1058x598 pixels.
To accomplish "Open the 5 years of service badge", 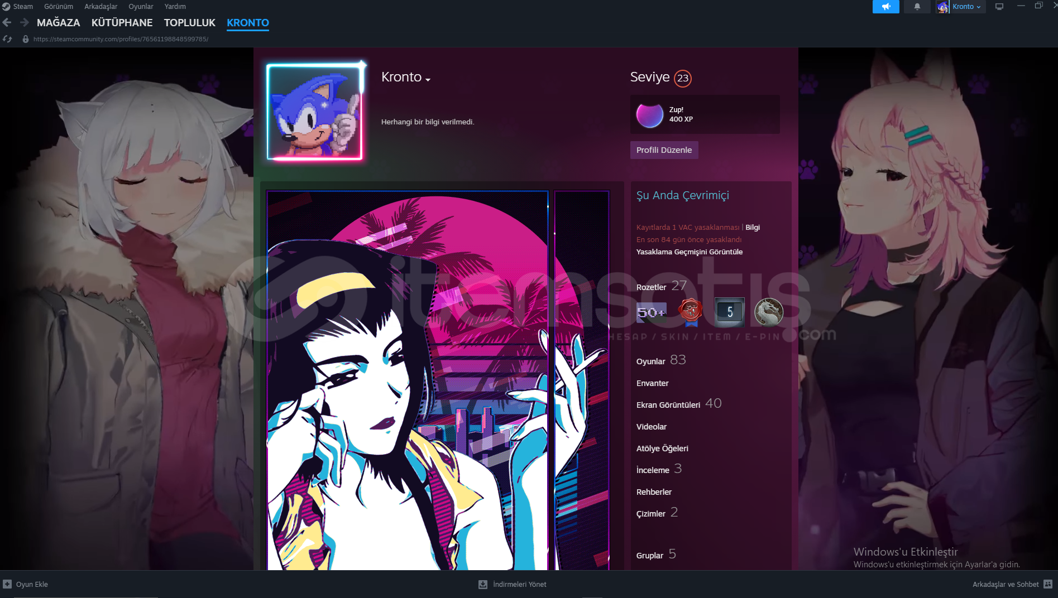I will point(730,312).
